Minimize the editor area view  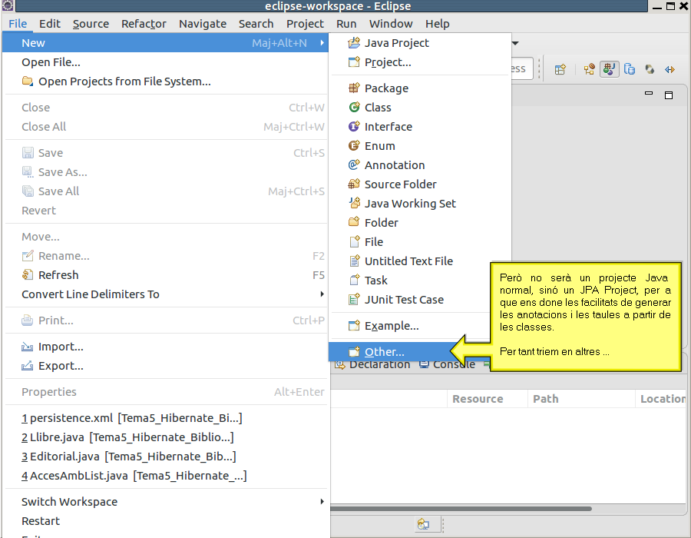(649, 94)
